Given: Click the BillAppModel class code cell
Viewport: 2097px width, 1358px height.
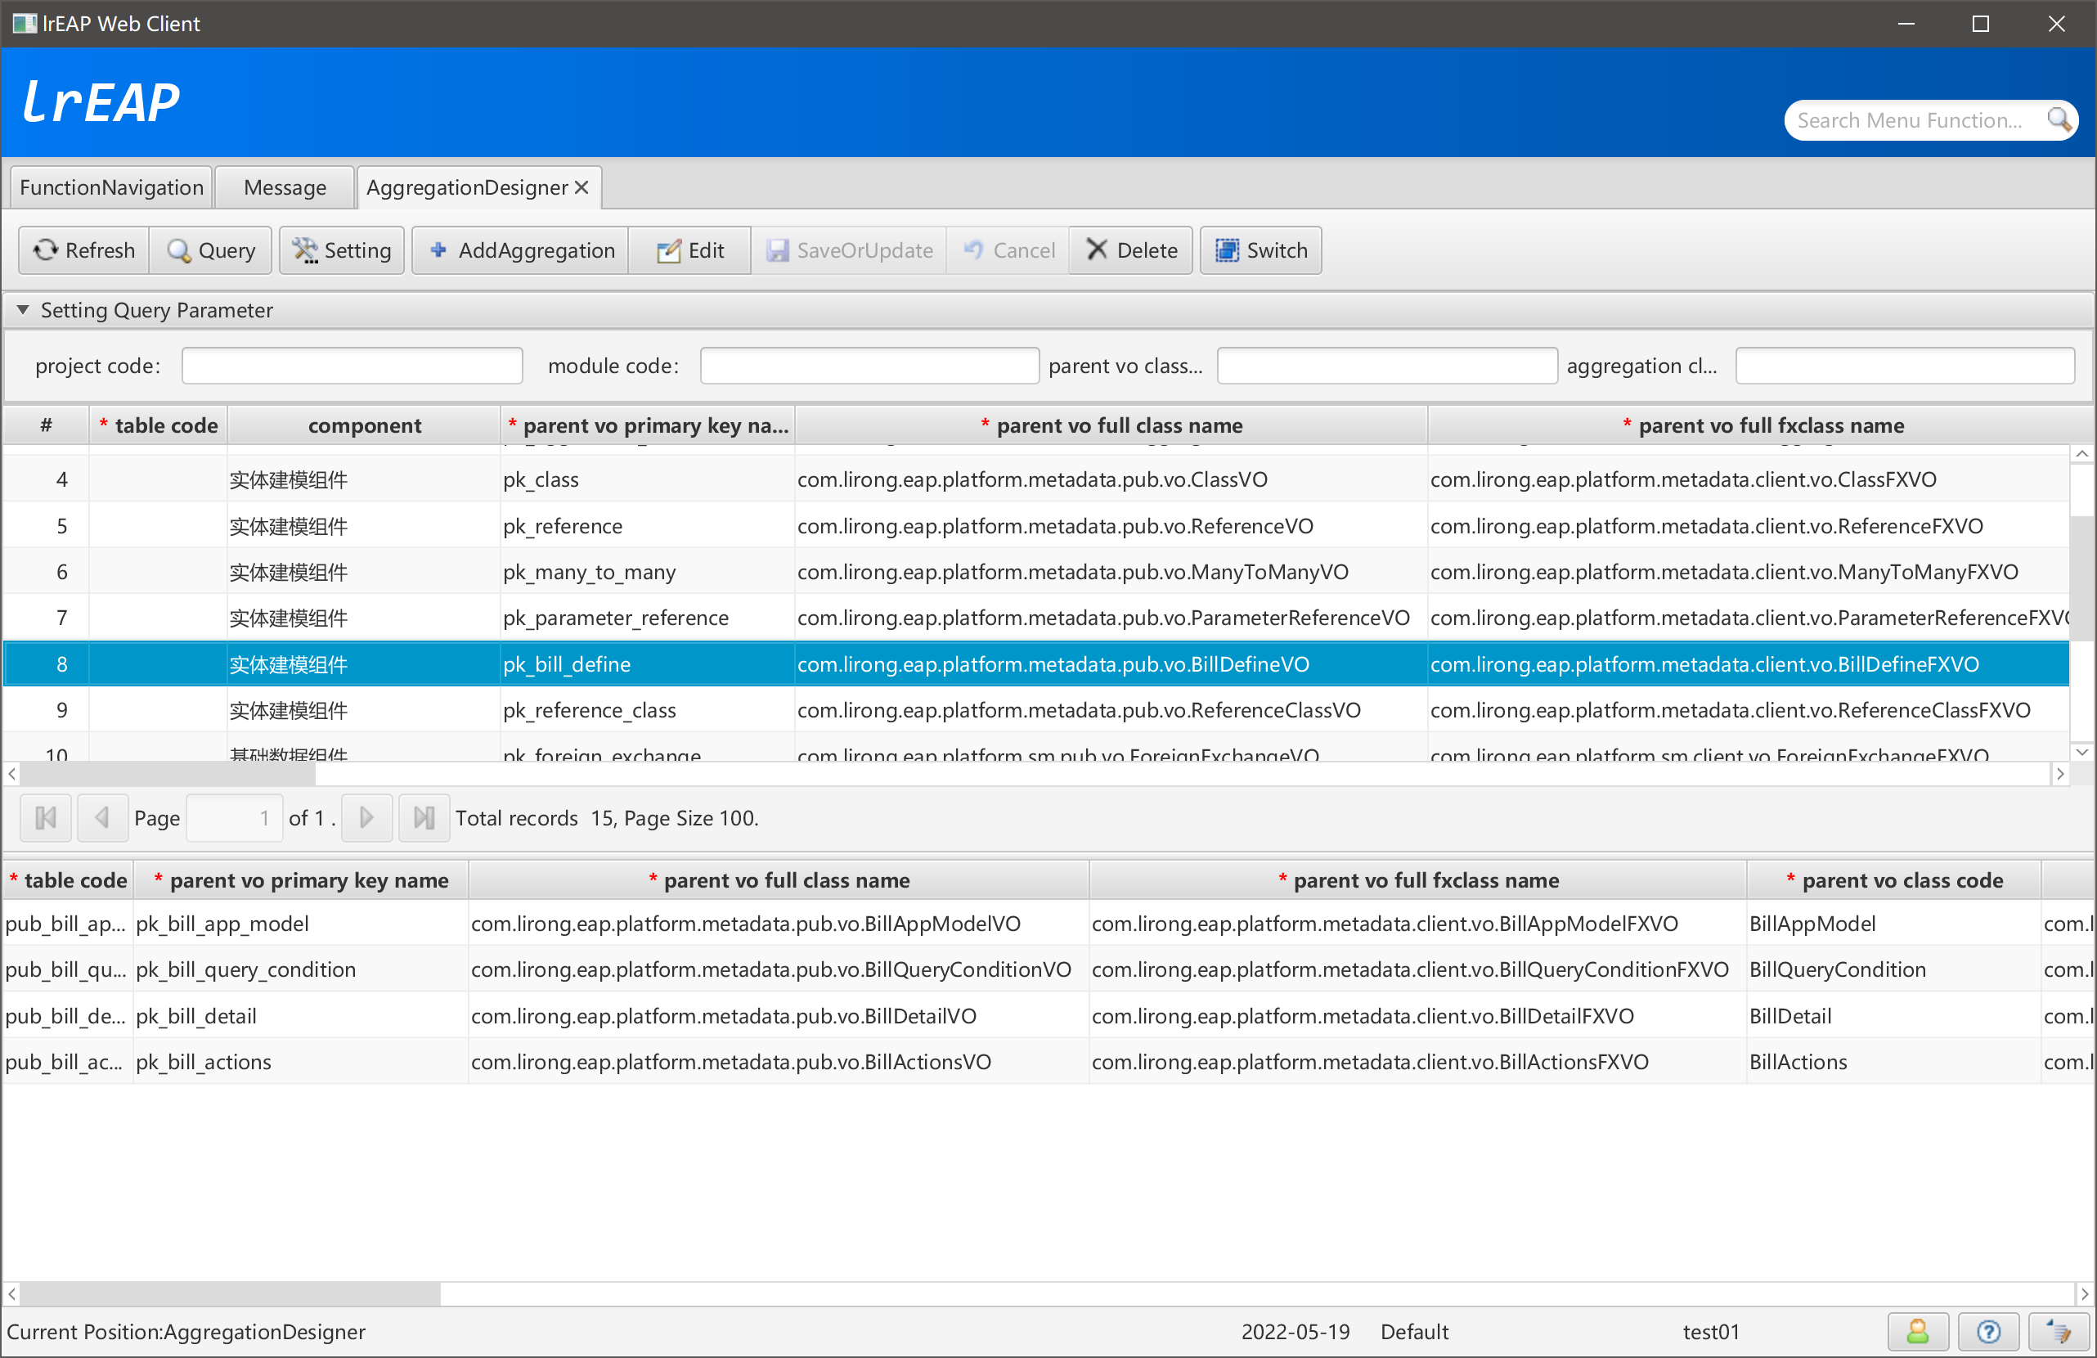Looking at the screenshot, I should click(x=1893, y=924).
